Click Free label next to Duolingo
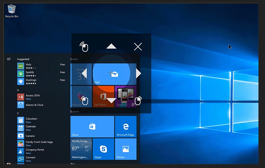 62,80
